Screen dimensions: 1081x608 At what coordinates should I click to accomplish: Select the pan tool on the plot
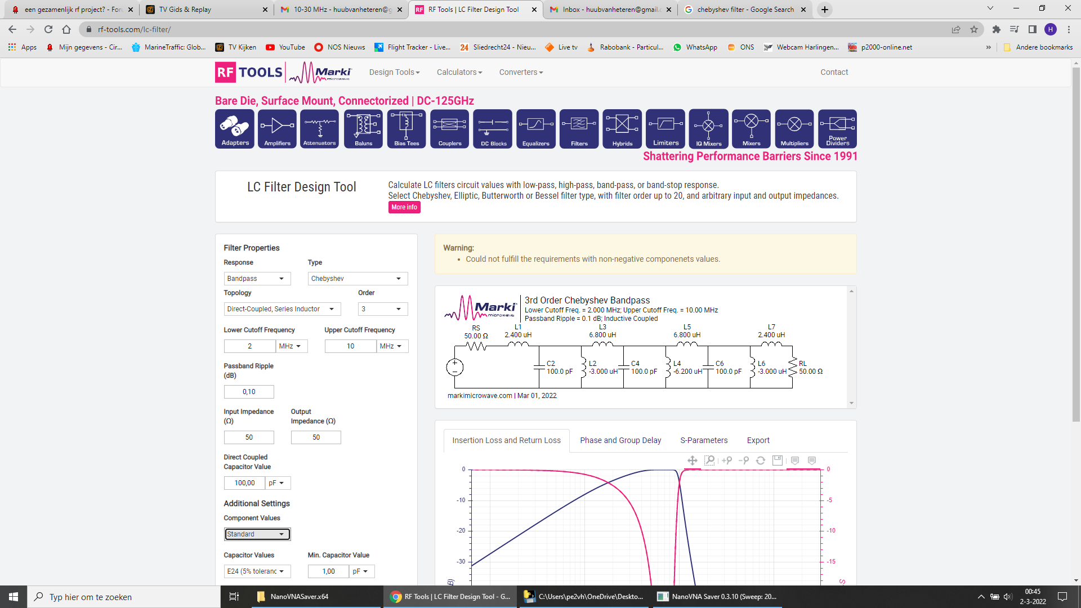coord(692,461)
